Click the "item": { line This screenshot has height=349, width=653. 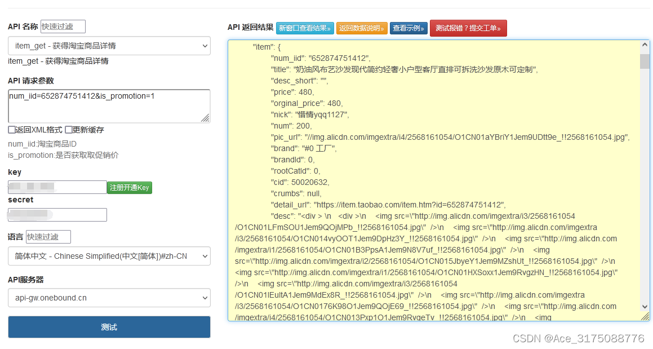point(266,47)
